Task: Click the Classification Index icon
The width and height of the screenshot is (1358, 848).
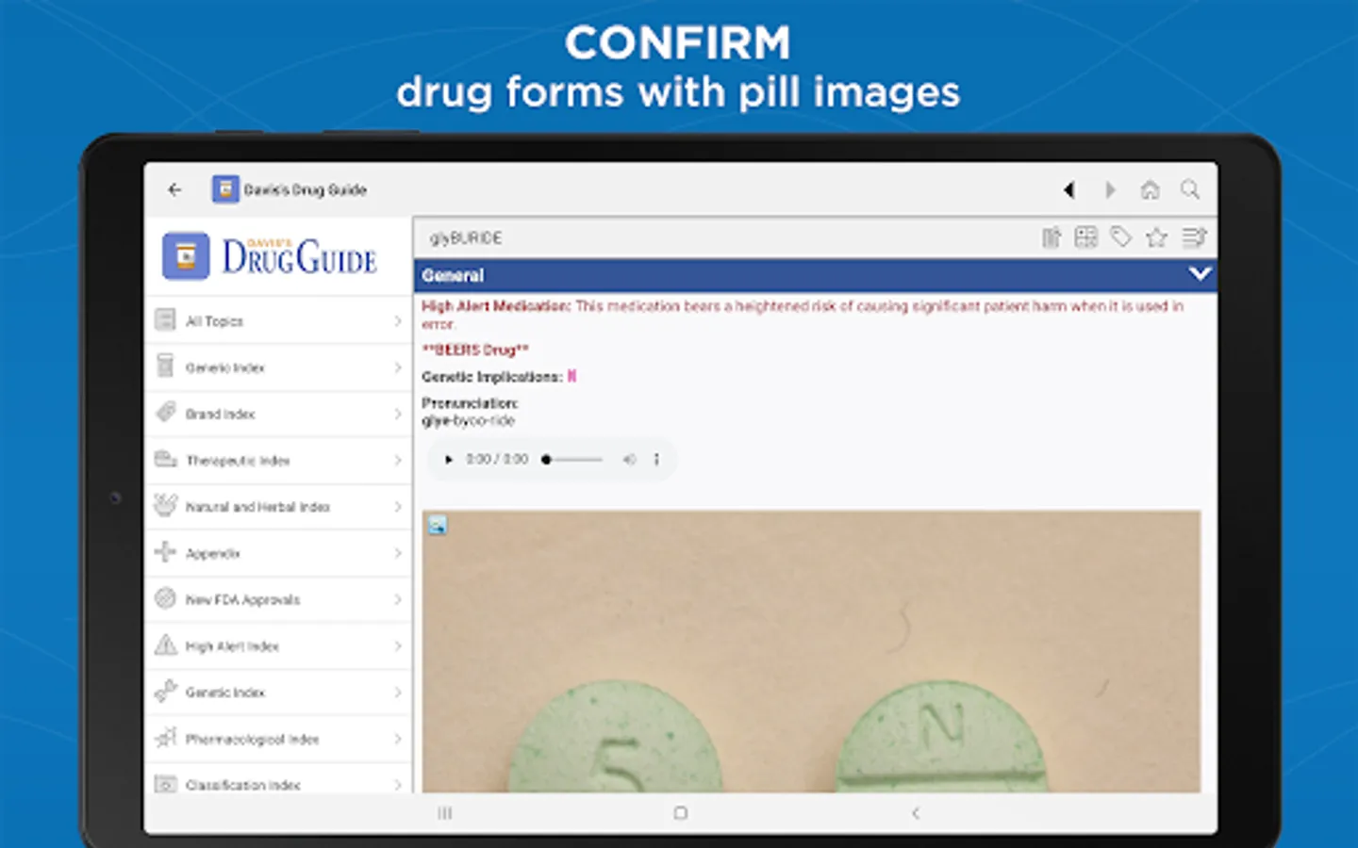Action: (x=165, y=783)
